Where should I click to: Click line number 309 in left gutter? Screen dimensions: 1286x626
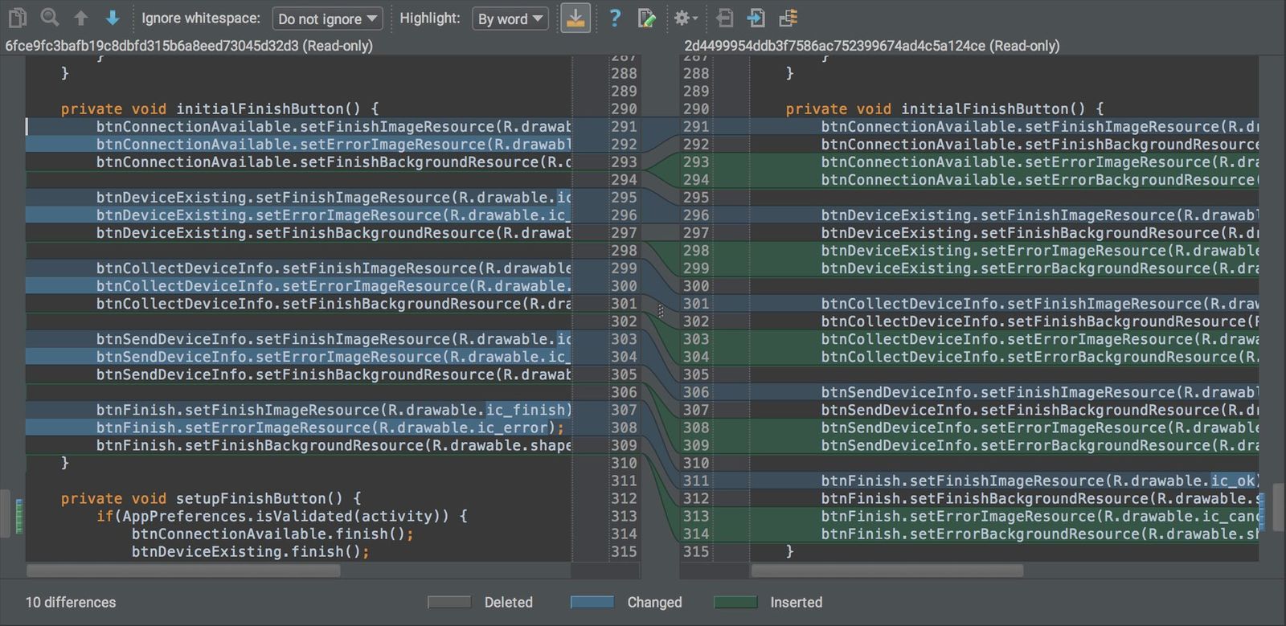pyautogui.click(x=624, y=445)
